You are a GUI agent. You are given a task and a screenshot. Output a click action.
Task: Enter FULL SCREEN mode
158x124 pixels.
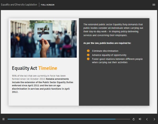[x=48, y=5]
